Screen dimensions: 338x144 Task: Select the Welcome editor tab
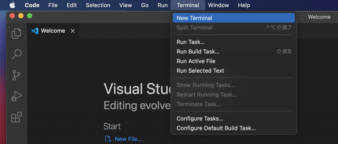click(53, 31)
